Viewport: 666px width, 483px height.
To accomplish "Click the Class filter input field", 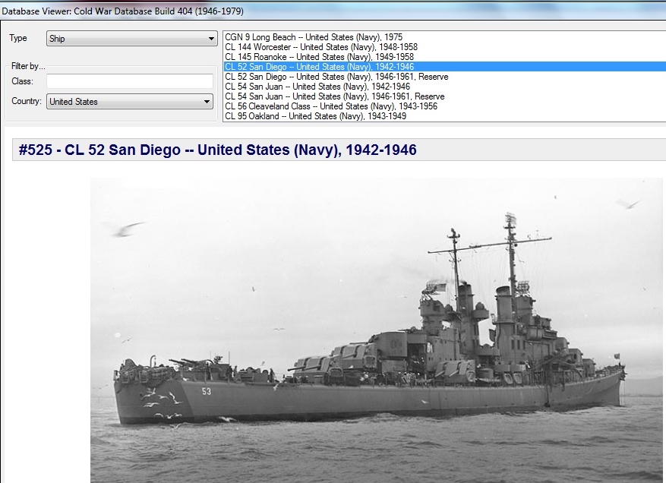I will tap(130, 81).
